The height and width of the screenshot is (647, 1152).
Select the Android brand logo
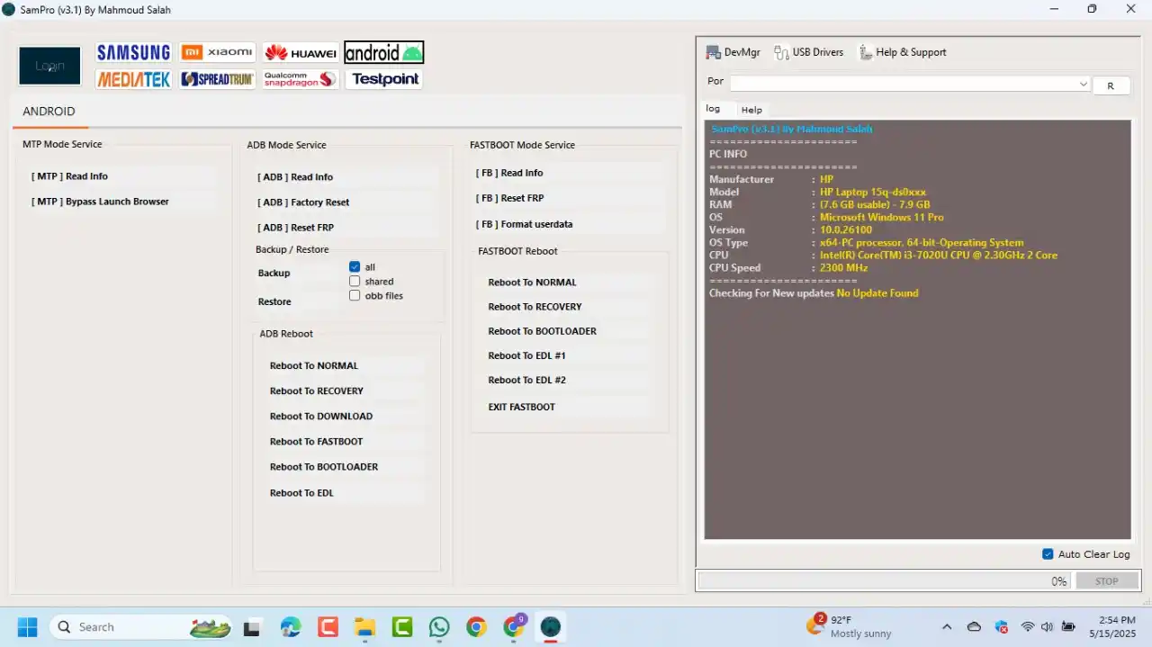pos(384,52)
